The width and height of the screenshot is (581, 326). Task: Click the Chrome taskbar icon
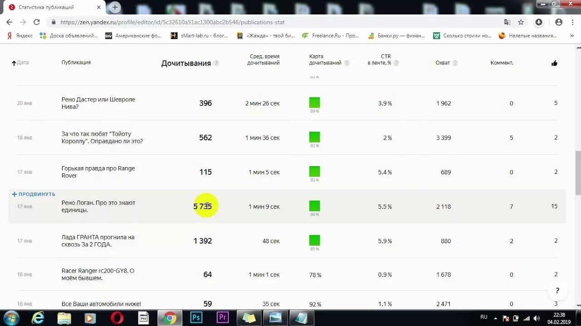point(170,318)
